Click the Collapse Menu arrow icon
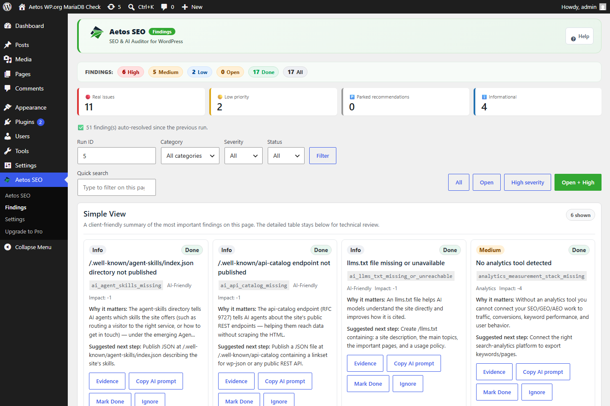The width and height of the screenshot is (610, 406). (x=8, y=247)
